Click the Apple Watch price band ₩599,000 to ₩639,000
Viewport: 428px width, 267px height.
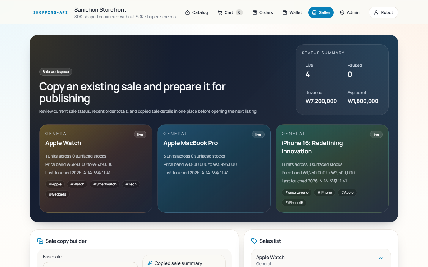tap(79, 164)
